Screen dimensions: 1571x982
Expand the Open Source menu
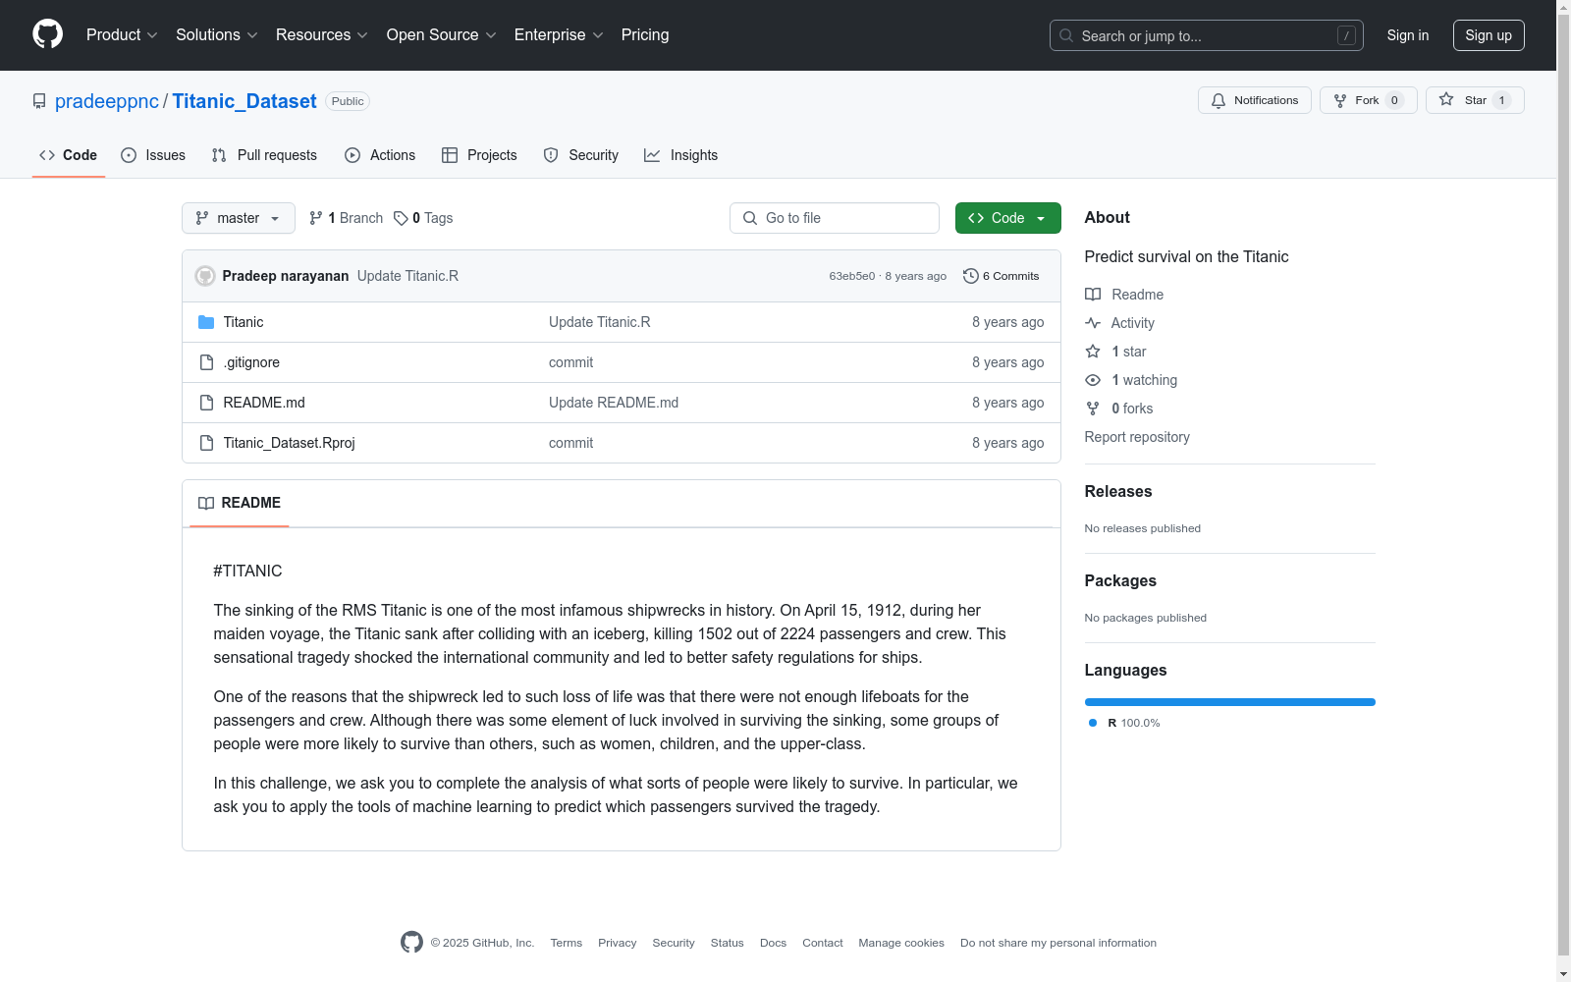(x=442, y=35)
